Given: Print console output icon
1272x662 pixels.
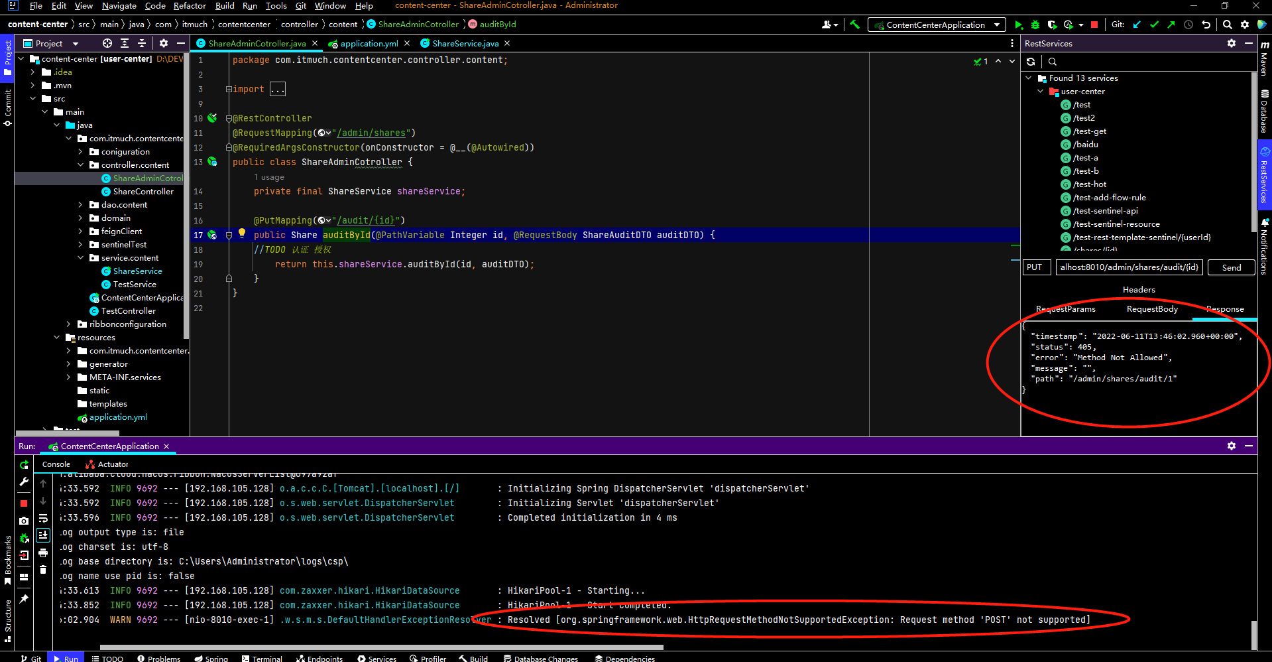Looking at the screenshot, I should [43, 553].
